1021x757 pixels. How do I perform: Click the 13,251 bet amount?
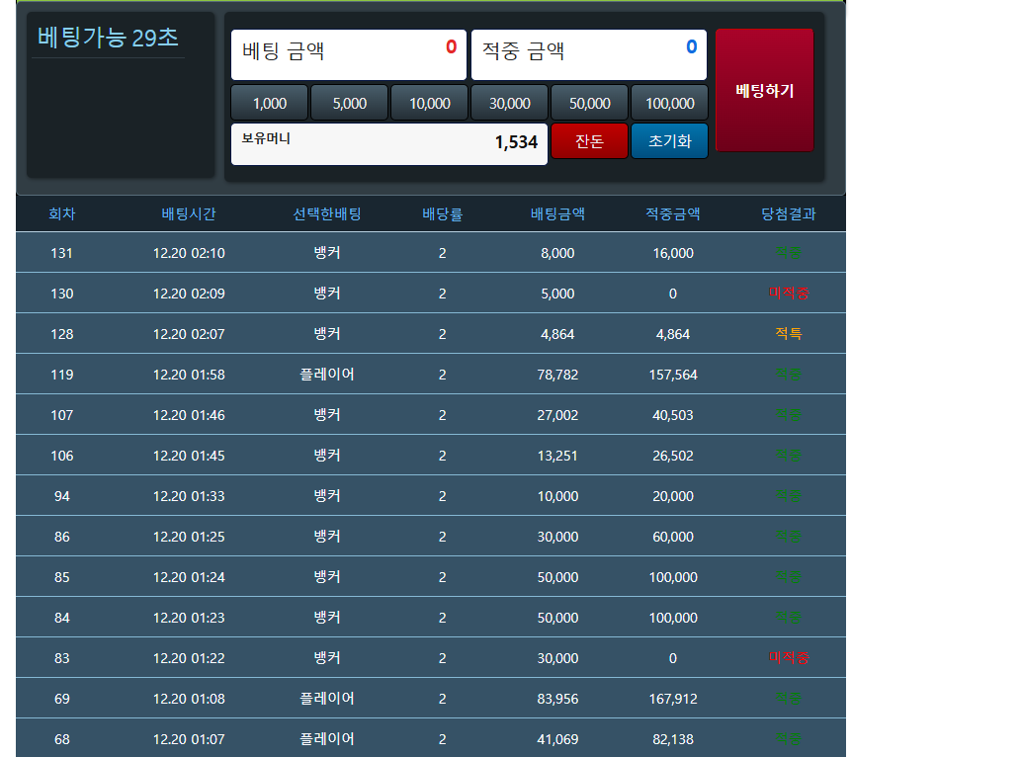point(557,456)
